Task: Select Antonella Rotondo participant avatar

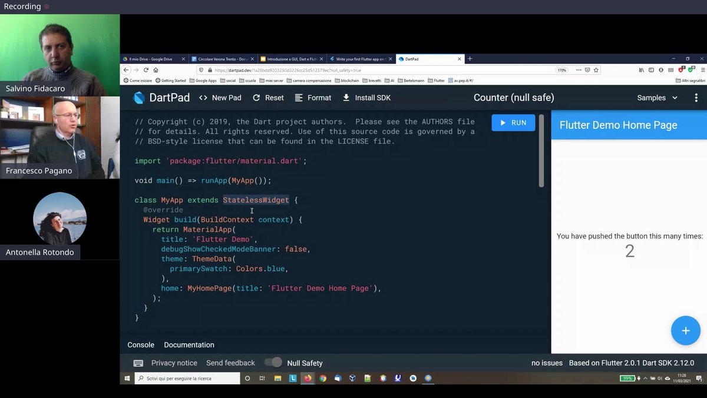Action: [x=60, y=219]
